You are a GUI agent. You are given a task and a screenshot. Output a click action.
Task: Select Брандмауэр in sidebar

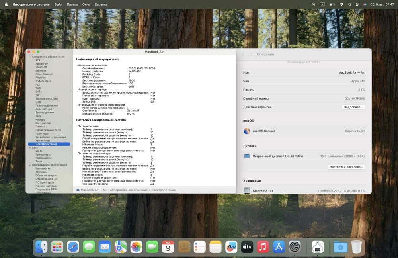(43, 154)
